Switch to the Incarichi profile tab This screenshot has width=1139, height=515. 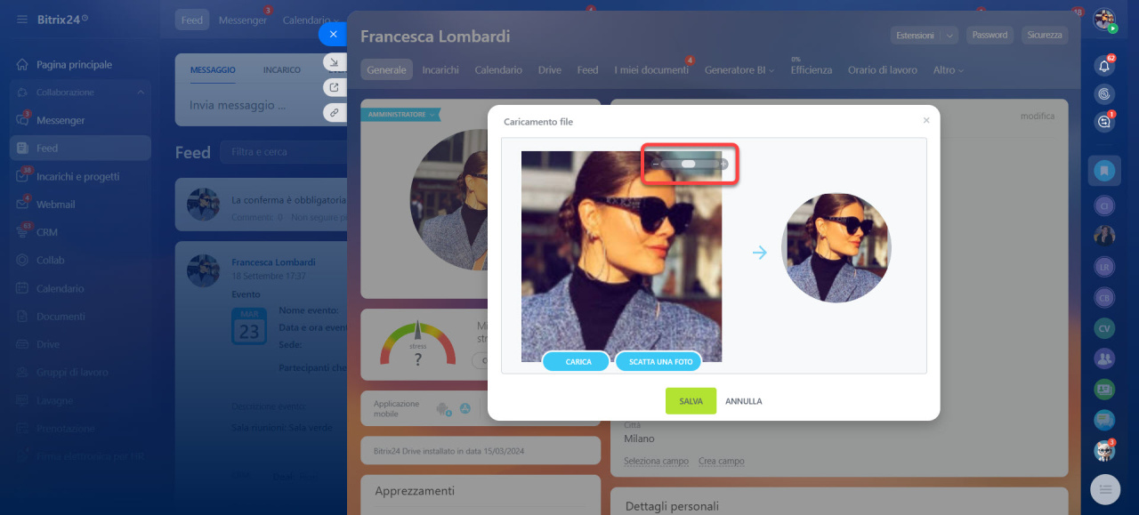coord(440,70)
